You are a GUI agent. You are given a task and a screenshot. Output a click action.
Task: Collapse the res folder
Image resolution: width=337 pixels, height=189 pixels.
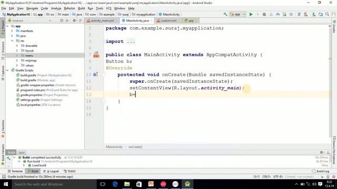click(12, 41)
